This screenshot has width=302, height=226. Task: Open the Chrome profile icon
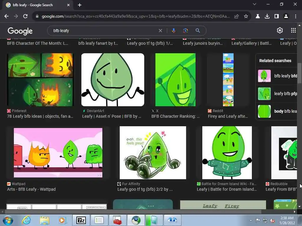[x=286, y=16]
